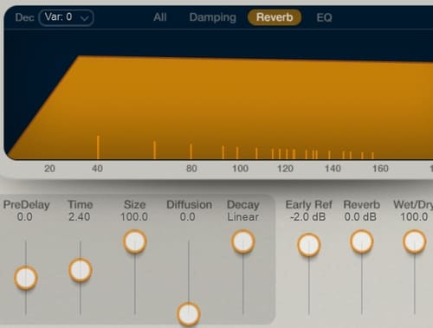Click the Reverb level slider knob
433x328 pixels.
point(361,241)
